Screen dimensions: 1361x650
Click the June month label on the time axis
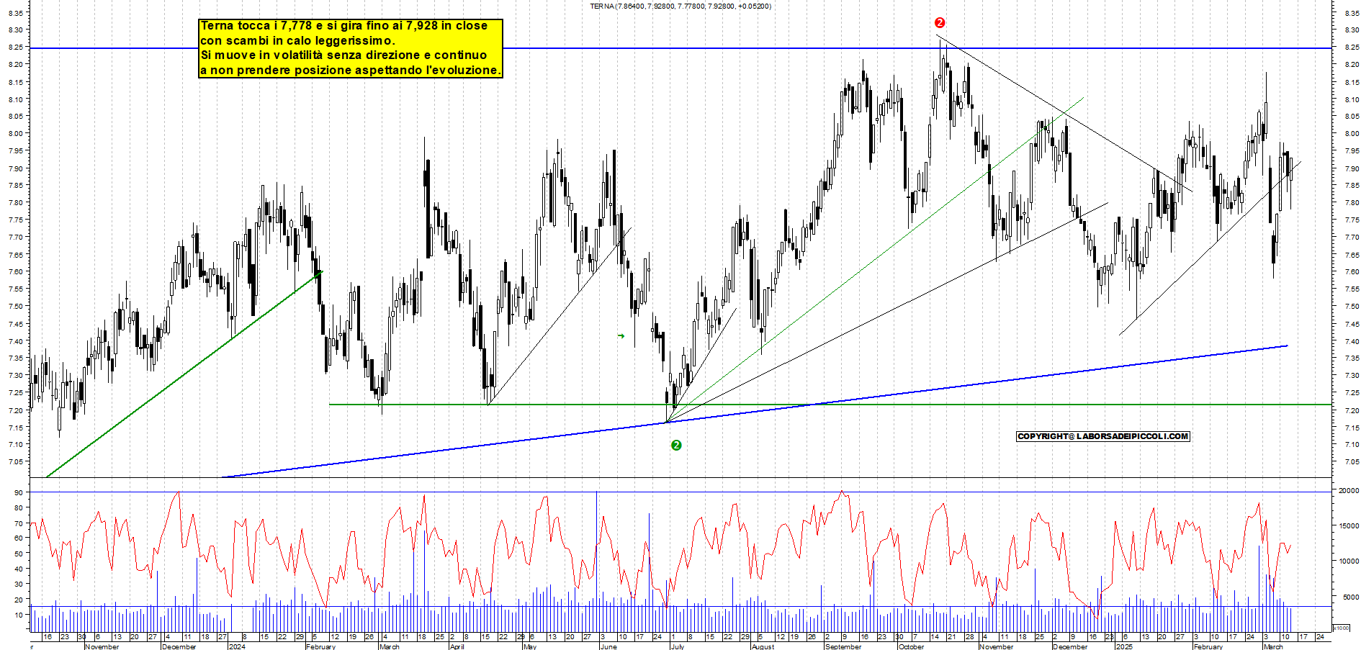point(608,646)
